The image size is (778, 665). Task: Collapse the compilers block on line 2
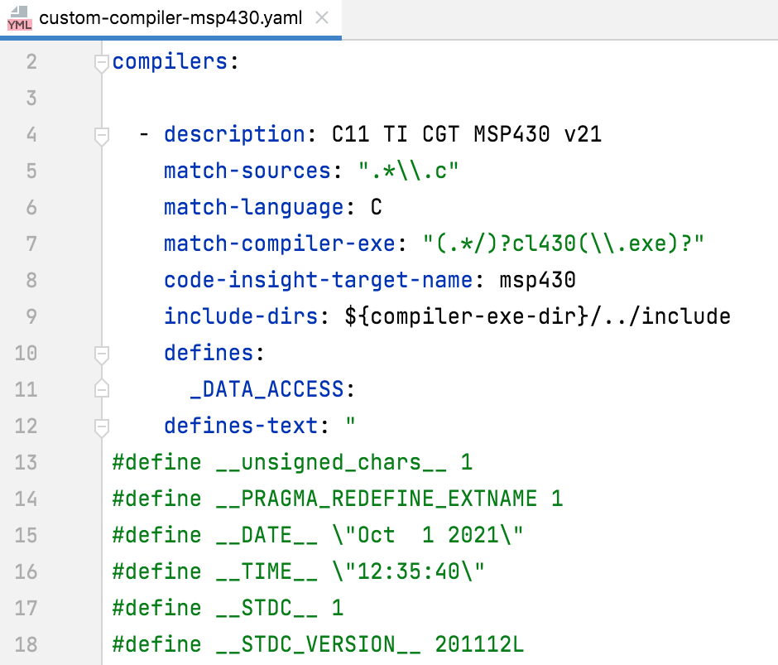(x=101, y=60)
